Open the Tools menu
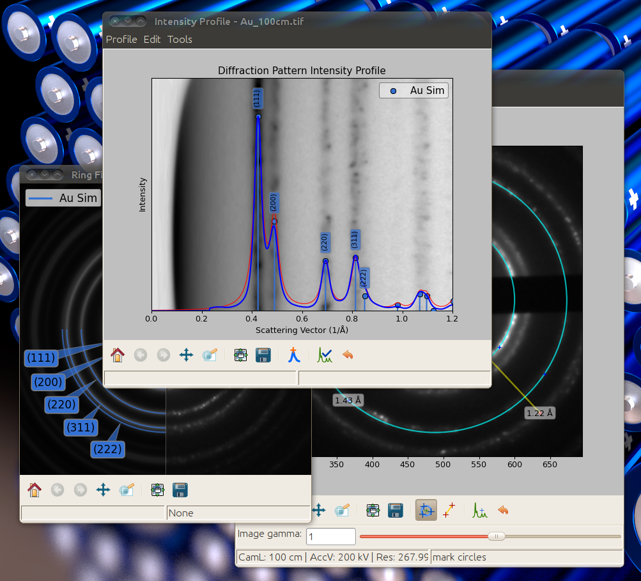The image size is (641, 581). pyautogui.click(x=180, y=40)
